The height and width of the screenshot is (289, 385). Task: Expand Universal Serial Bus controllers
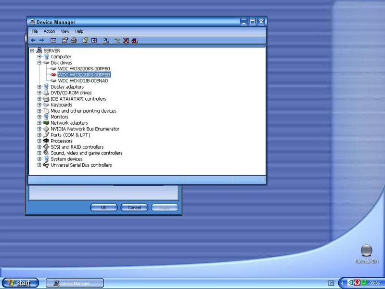click(x=39, y=165)
